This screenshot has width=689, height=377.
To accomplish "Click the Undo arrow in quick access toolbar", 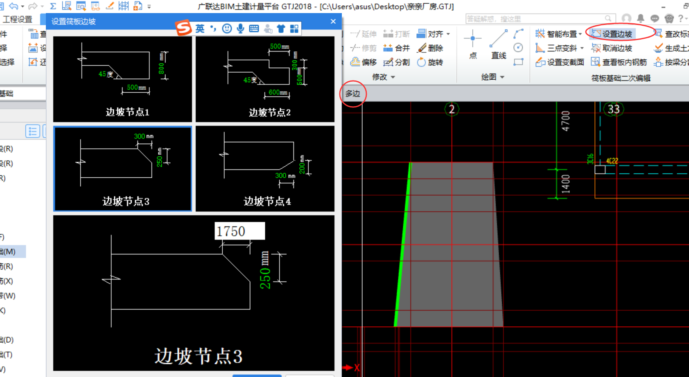I will pos(13,6).
